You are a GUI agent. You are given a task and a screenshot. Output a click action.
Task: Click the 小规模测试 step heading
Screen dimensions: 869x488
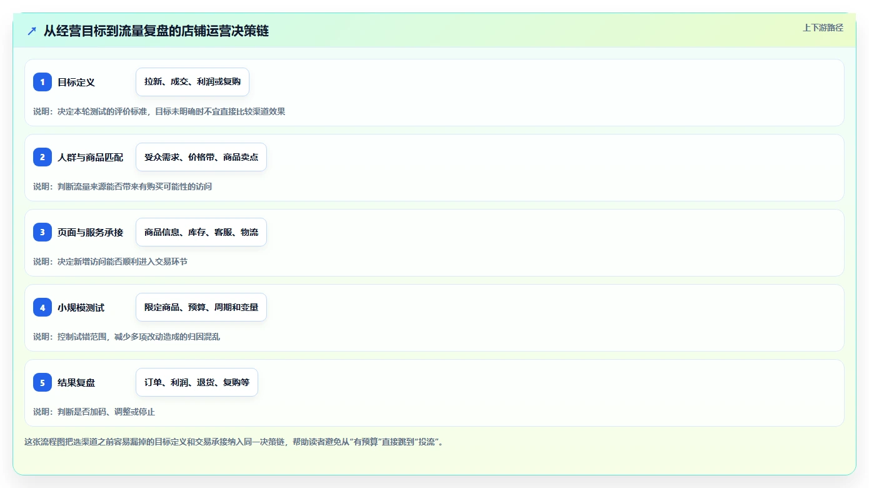81,307
